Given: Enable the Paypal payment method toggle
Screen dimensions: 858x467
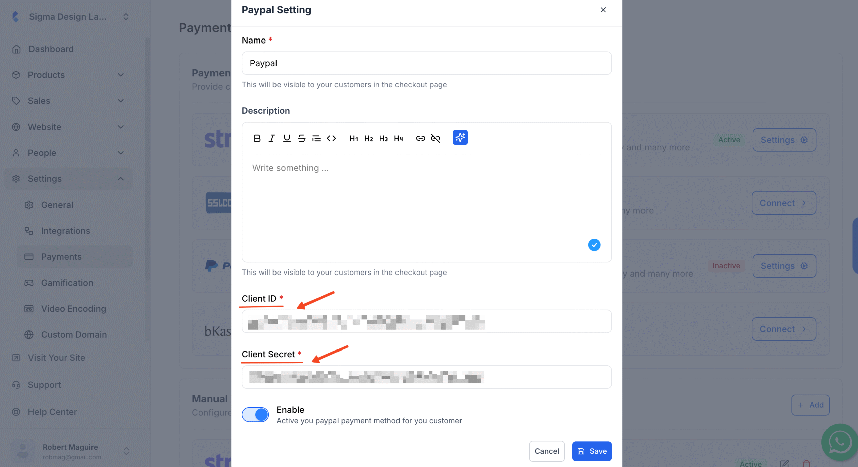Looking at the screenshot, I should coord(255,414).
